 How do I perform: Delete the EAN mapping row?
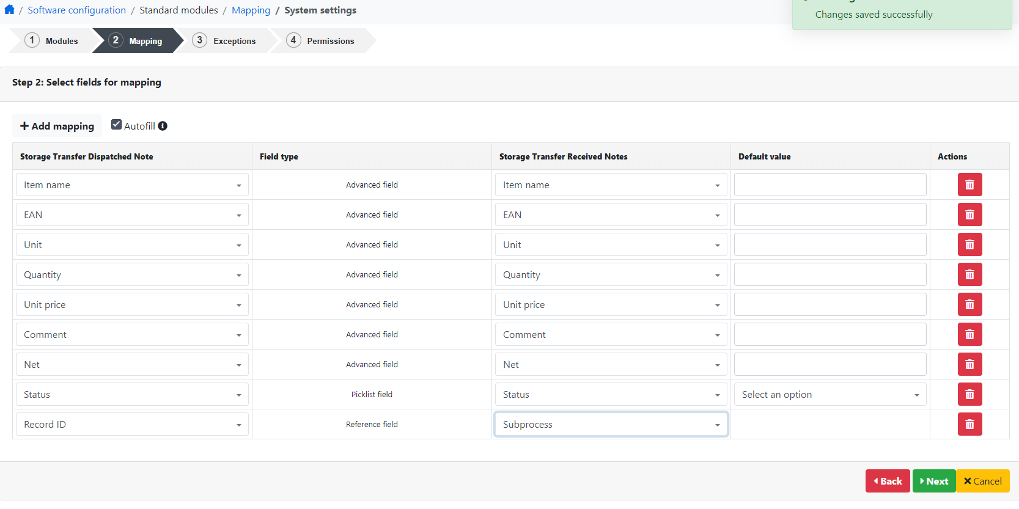point(969,214)
